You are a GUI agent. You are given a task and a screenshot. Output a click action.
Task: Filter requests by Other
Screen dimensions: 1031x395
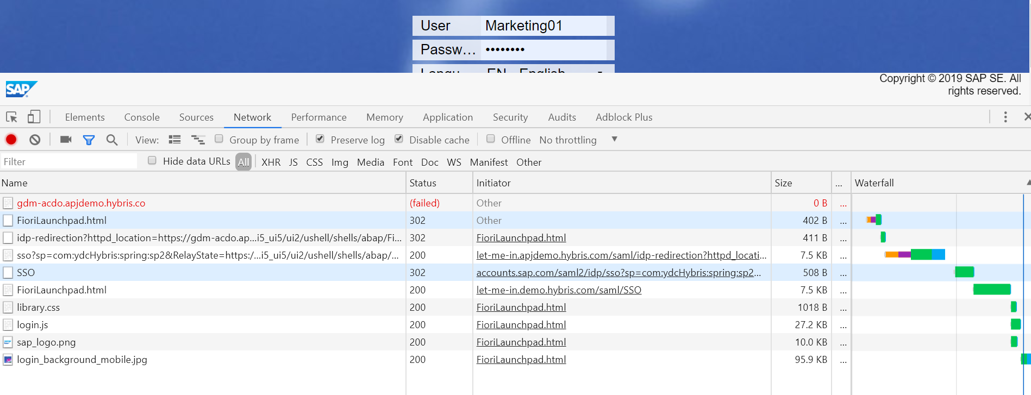click(529, 162)
